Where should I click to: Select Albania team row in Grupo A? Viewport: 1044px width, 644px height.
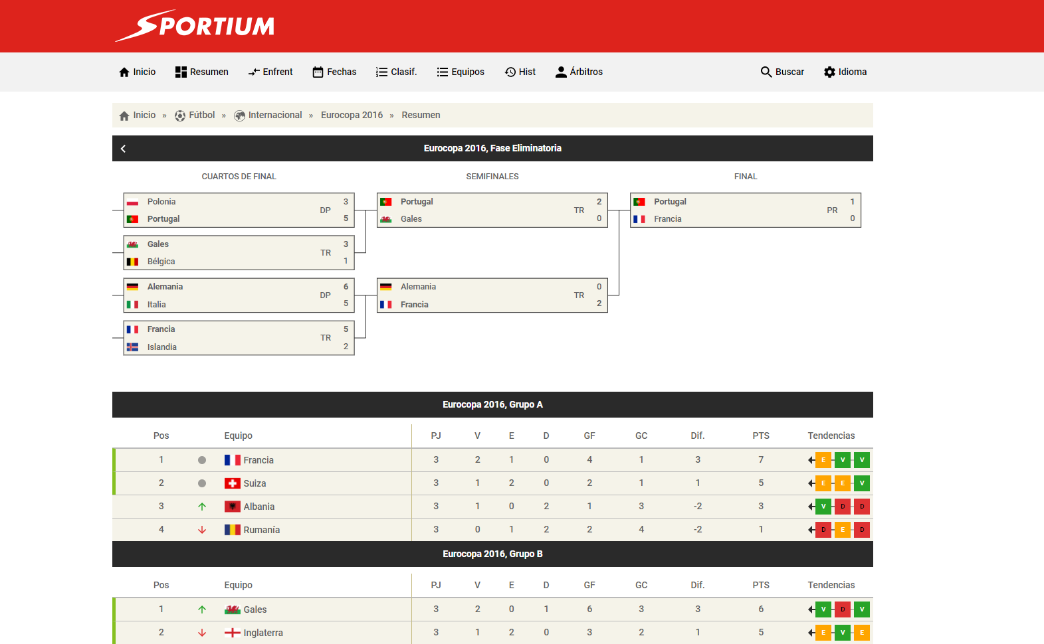coord(259,507)
